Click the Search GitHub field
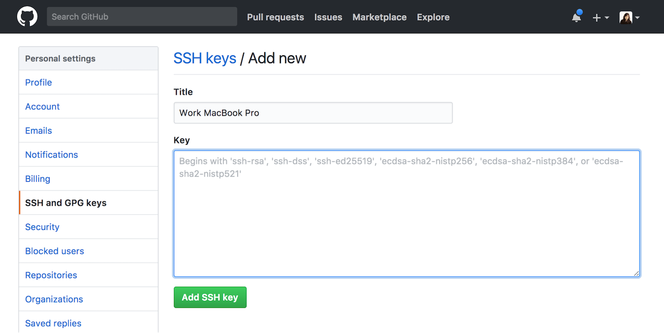The image size is (664, 333). [x=142, y=17]
